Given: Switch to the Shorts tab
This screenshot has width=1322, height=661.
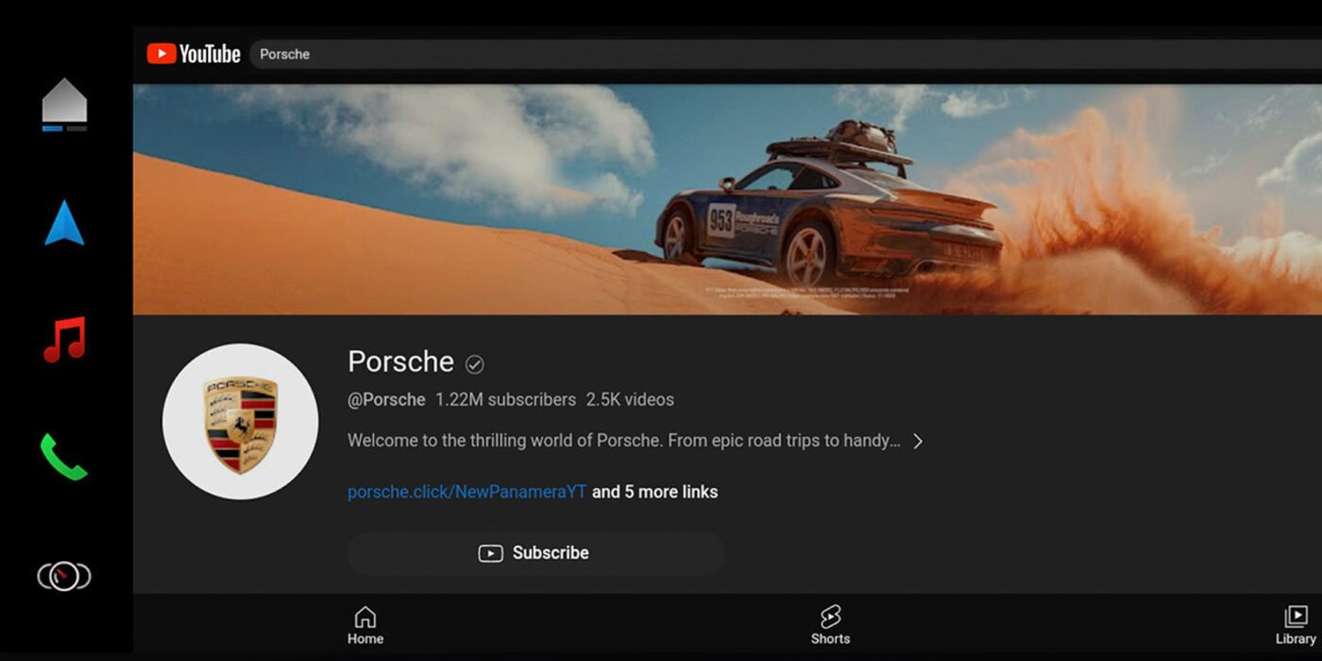Looking at the screenshot, I should (x=830, y=626).
